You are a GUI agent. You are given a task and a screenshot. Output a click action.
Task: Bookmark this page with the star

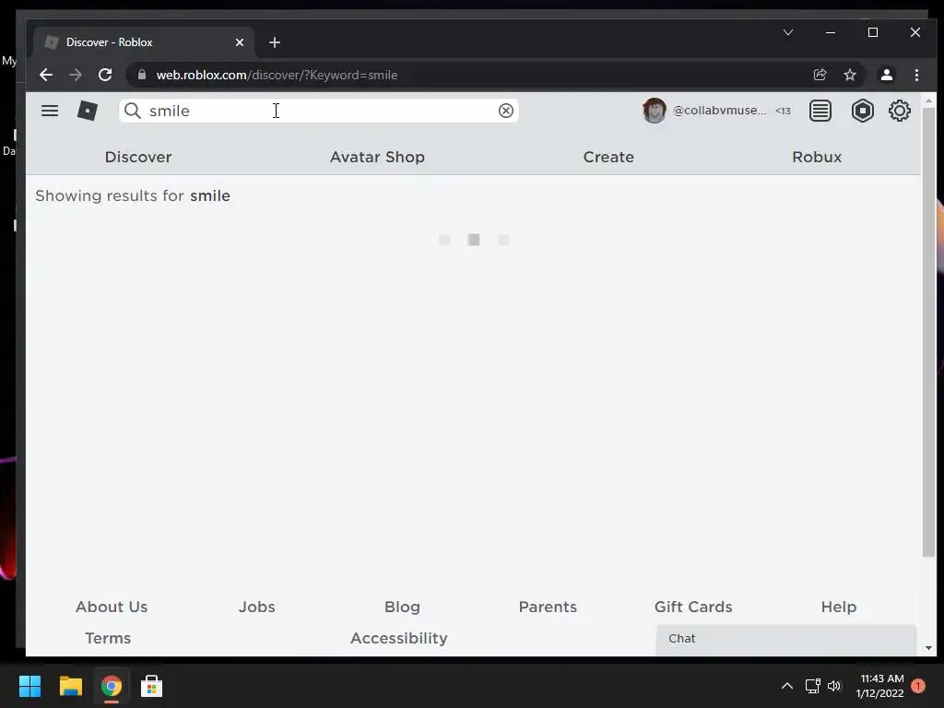pos(849,75)
